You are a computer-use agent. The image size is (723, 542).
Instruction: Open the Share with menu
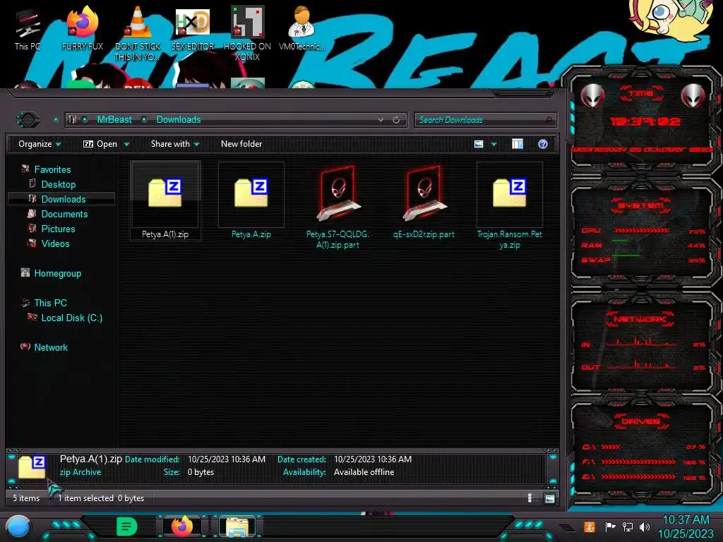(x=175, y=144)
